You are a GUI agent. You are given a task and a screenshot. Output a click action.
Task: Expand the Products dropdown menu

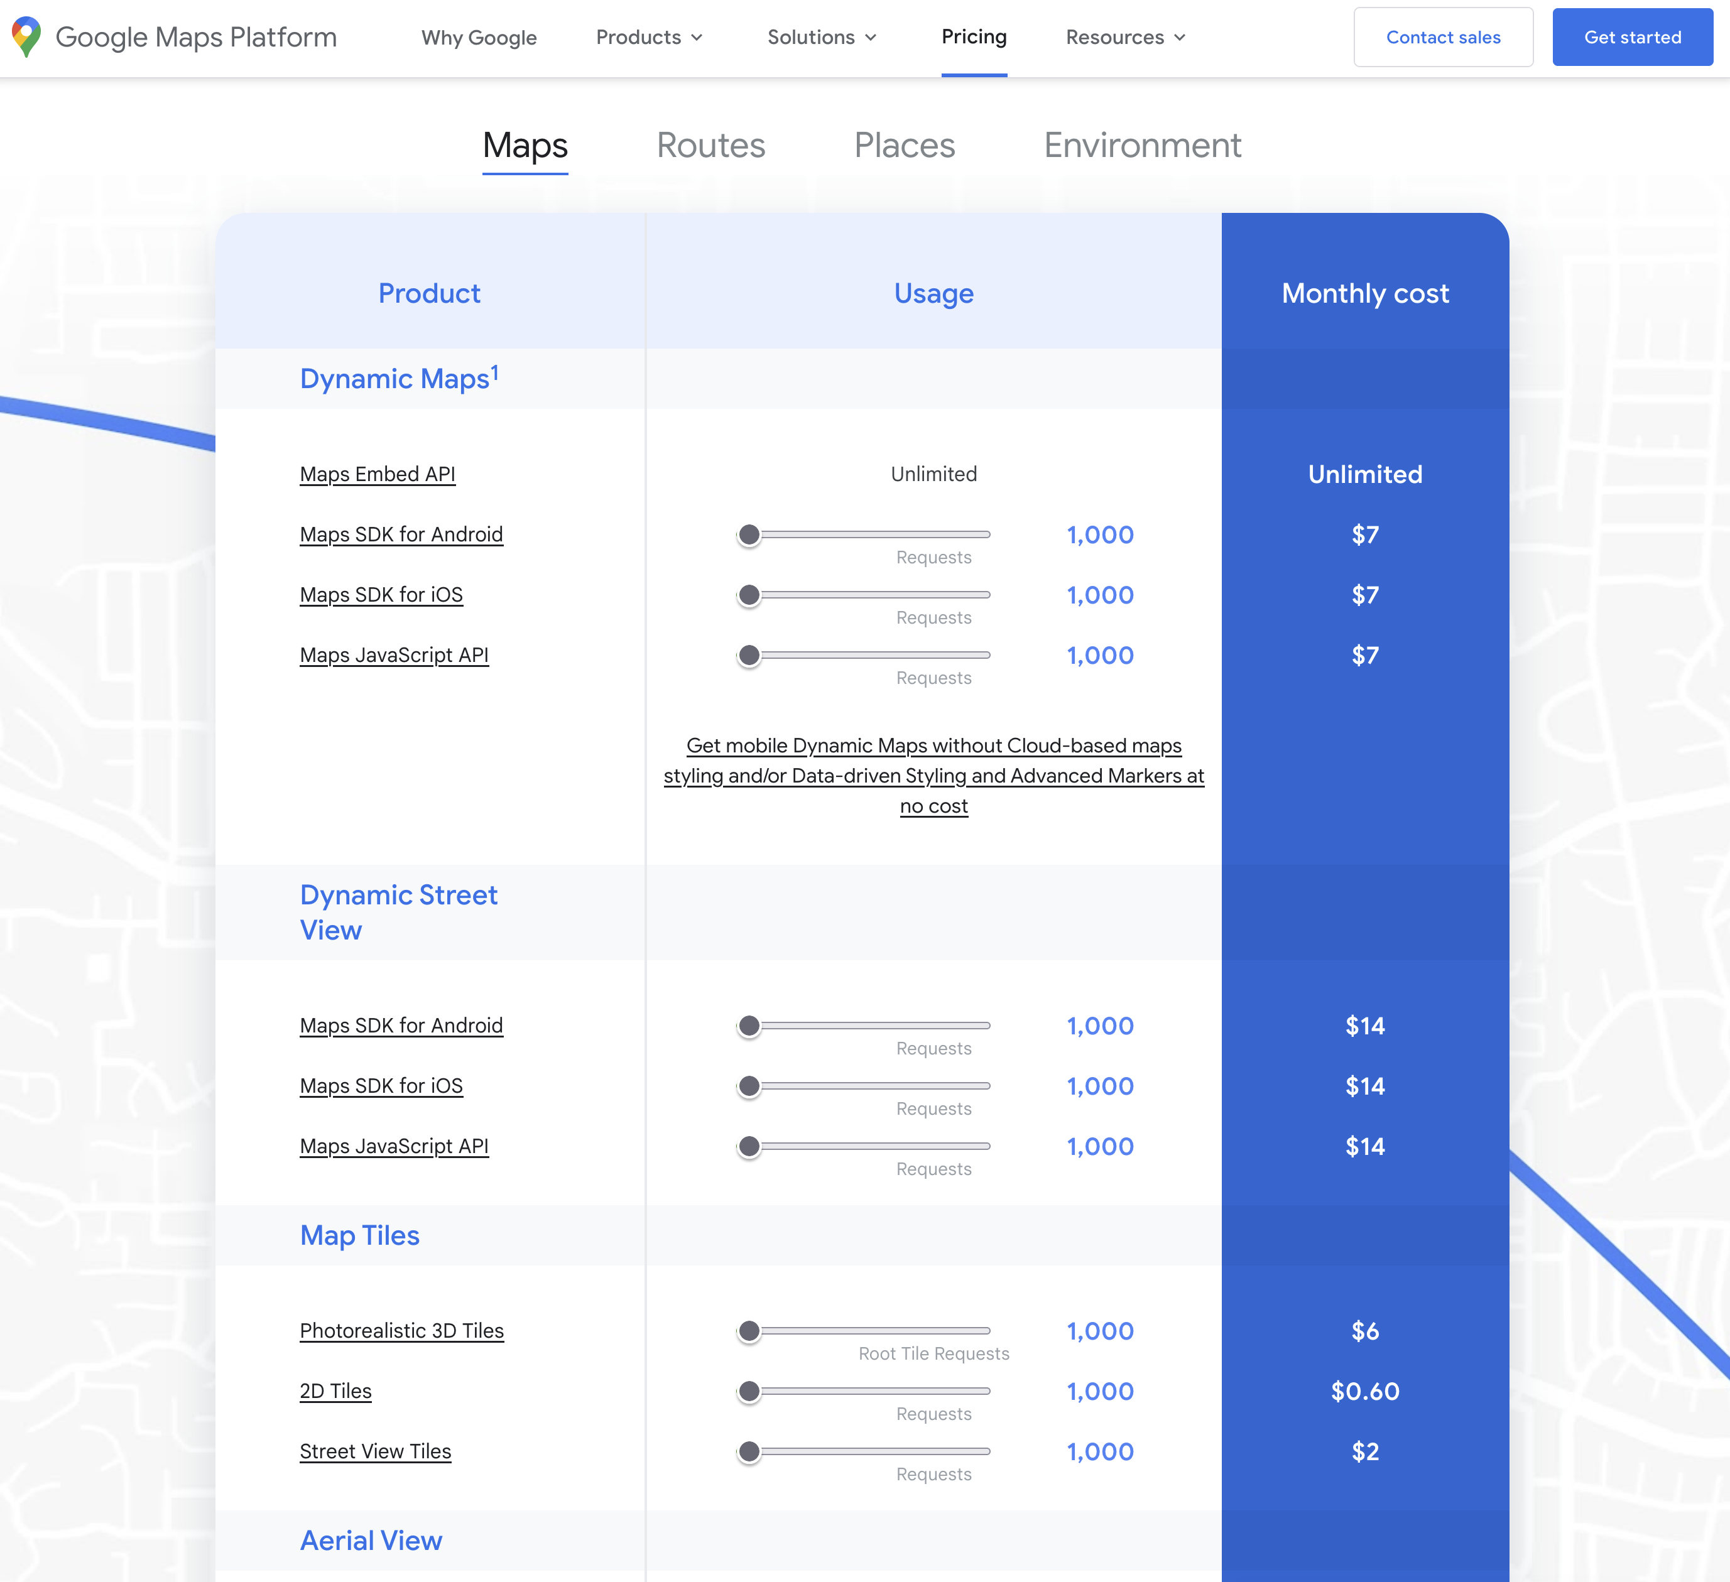pyautogui.click(x=649, y=37)
